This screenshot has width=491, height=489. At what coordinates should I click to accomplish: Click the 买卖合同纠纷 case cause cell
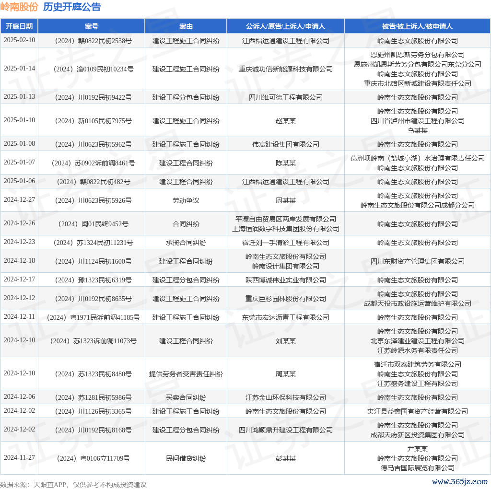coord(186,397)
